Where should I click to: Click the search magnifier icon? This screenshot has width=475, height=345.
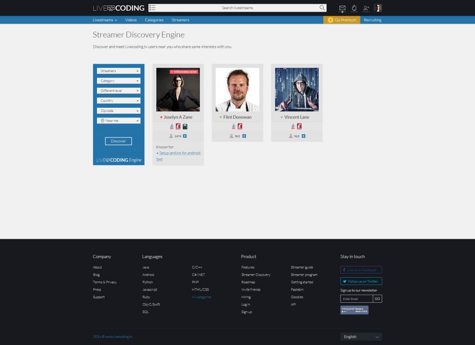[x=322, y=8]
